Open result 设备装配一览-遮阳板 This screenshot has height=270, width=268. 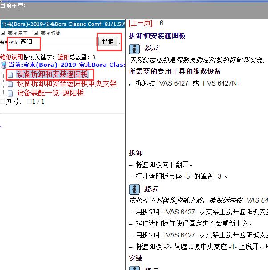click(x=50, y=93)
